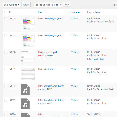Click Edit link under featured_poll reply
117x117 pixels.
pyautogui.click(x=101, y=59)
